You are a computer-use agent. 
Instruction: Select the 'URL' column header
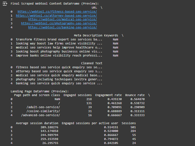click(x=94, y=7)
